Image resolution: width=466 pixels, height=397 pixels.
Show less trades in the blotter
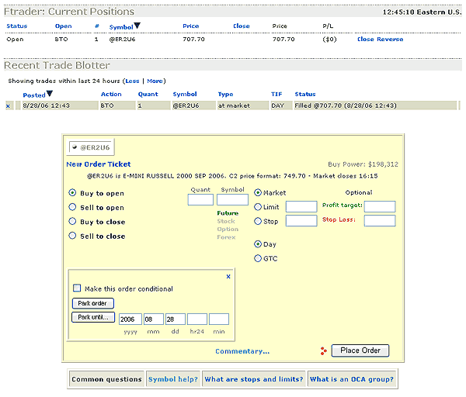132,81
